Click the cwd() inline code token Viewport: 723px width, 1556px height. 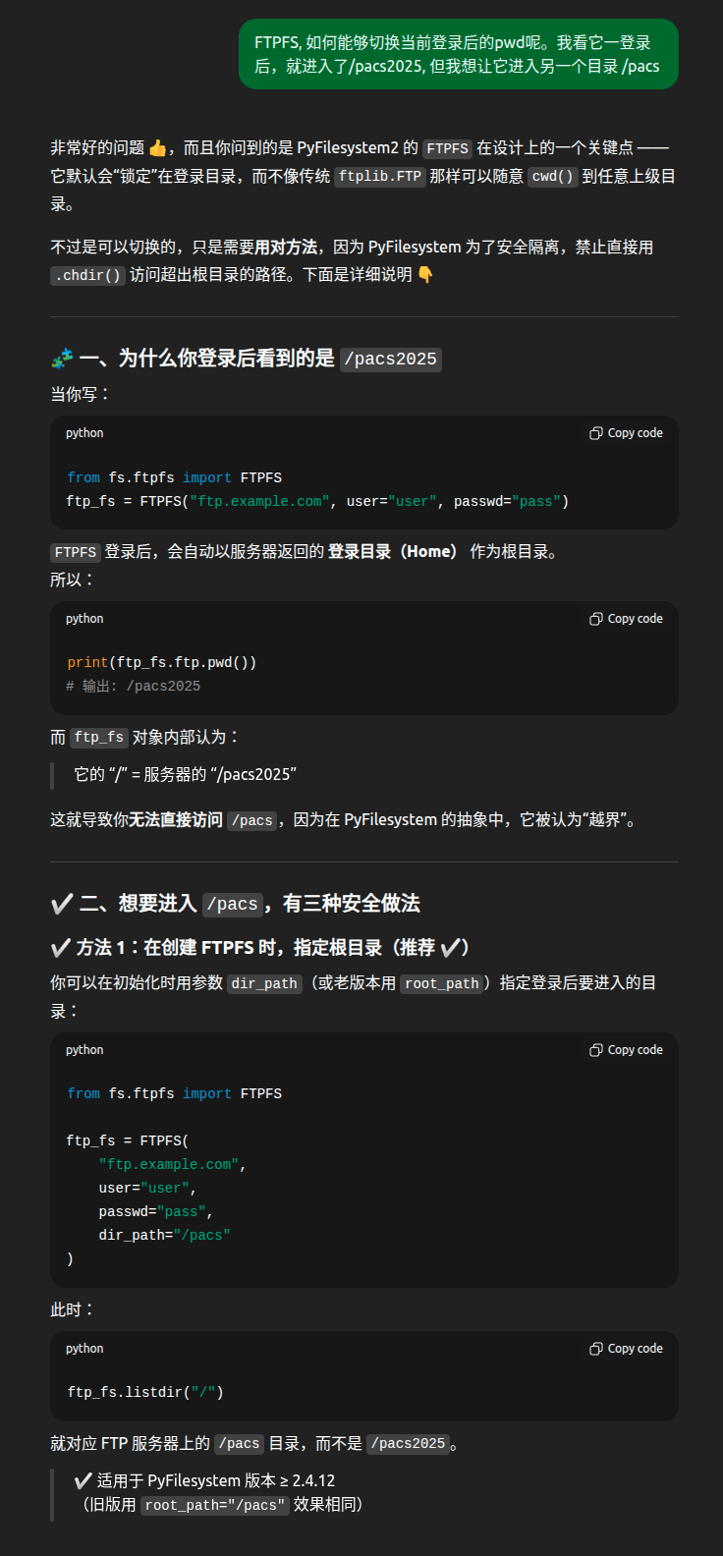click(x=552, y=177)
